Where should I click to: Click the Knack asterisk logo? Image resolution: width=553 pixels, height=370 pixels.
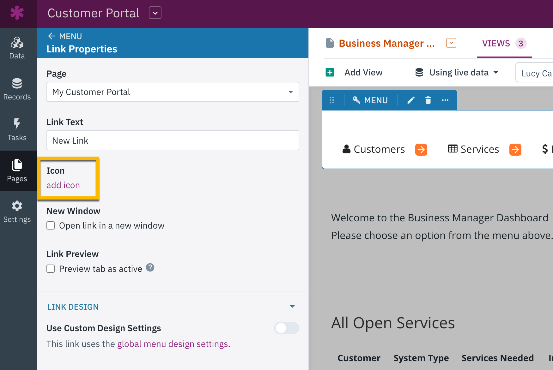pyautogui.click(x=17, y=13)
